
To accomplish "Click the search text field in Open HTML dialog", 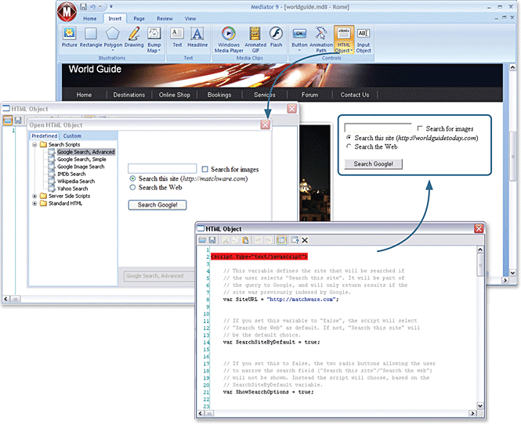I will tap(162, 168).
